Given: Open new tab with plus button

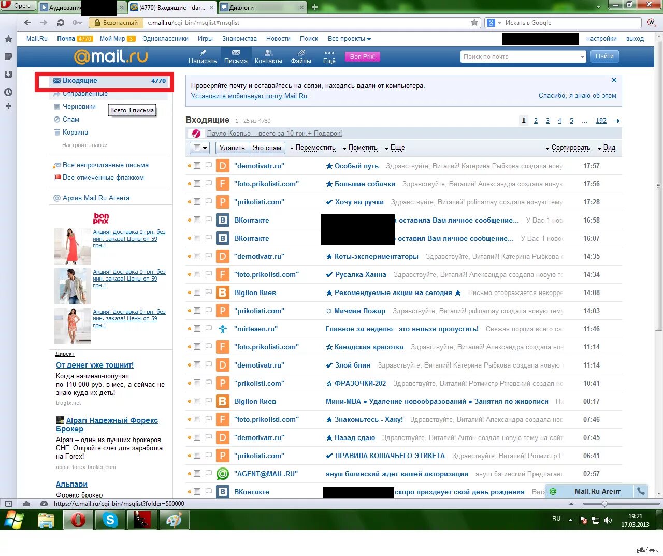Looking at the screenshot, I should pyautogui.click(x=314, y=7).
